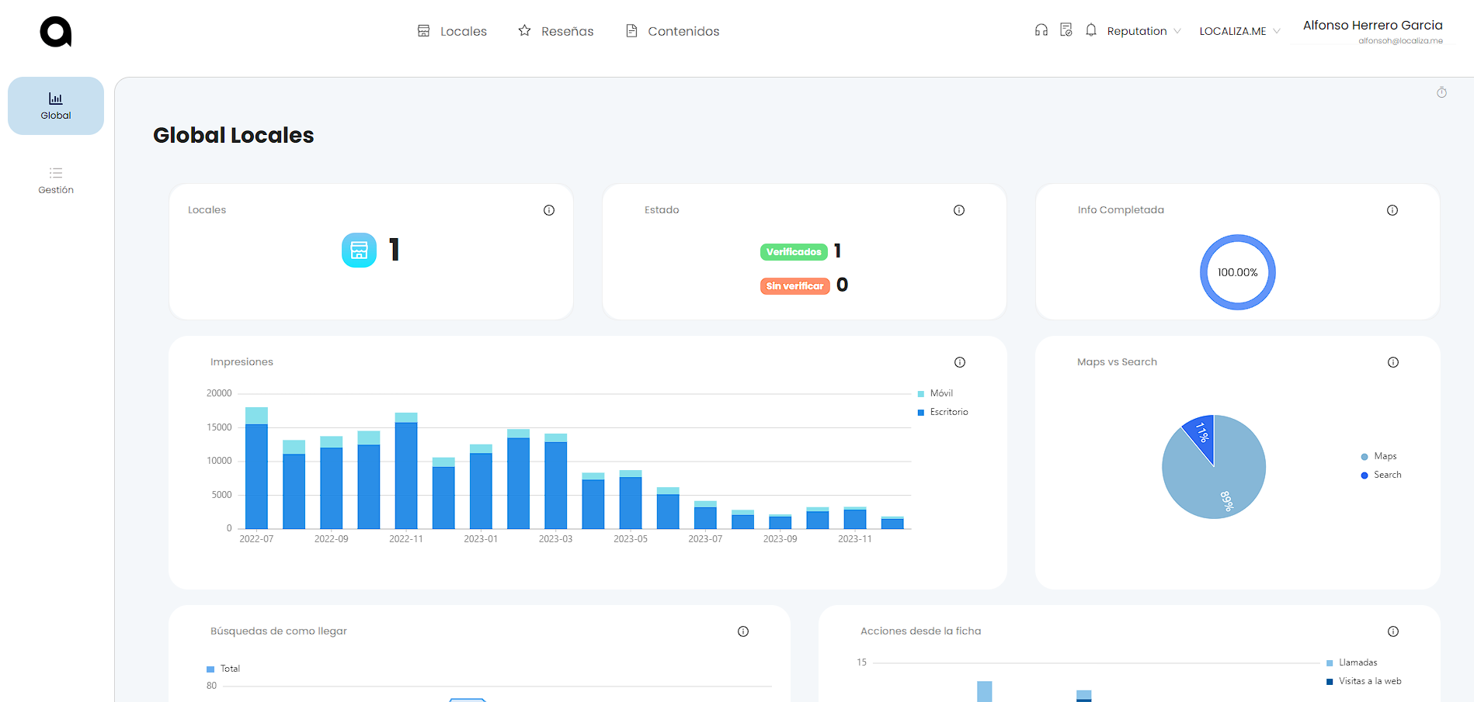This screenshot has height=702, width=1474.
Task: Toggle the Móvil series in the legend
Action: pyautogui.click(x=935, y=393)
